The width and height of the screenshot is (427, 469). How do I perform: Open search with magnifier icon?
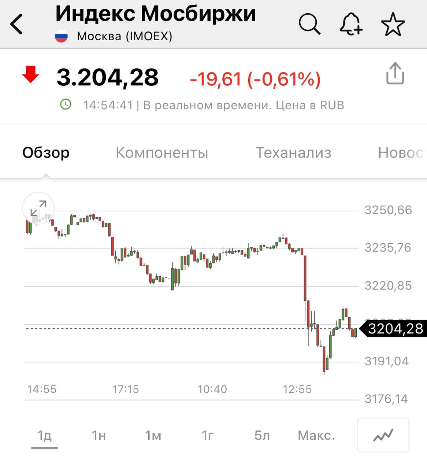pos(309,24)
